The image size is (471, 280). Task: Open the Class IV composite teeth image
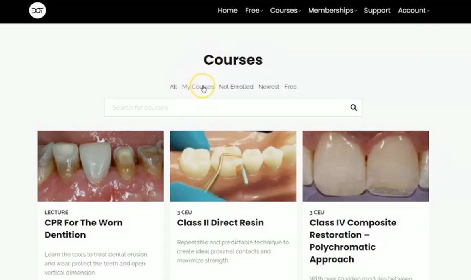coord(365,166)
